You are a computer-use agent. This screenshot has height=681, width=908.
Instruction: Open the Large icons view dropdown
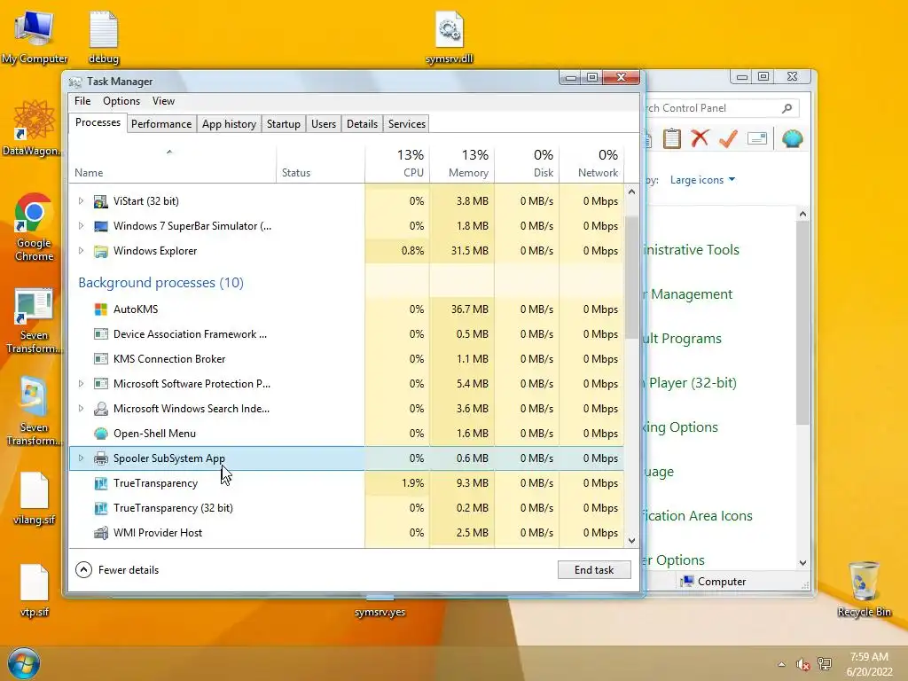click(x=702, y=180)
